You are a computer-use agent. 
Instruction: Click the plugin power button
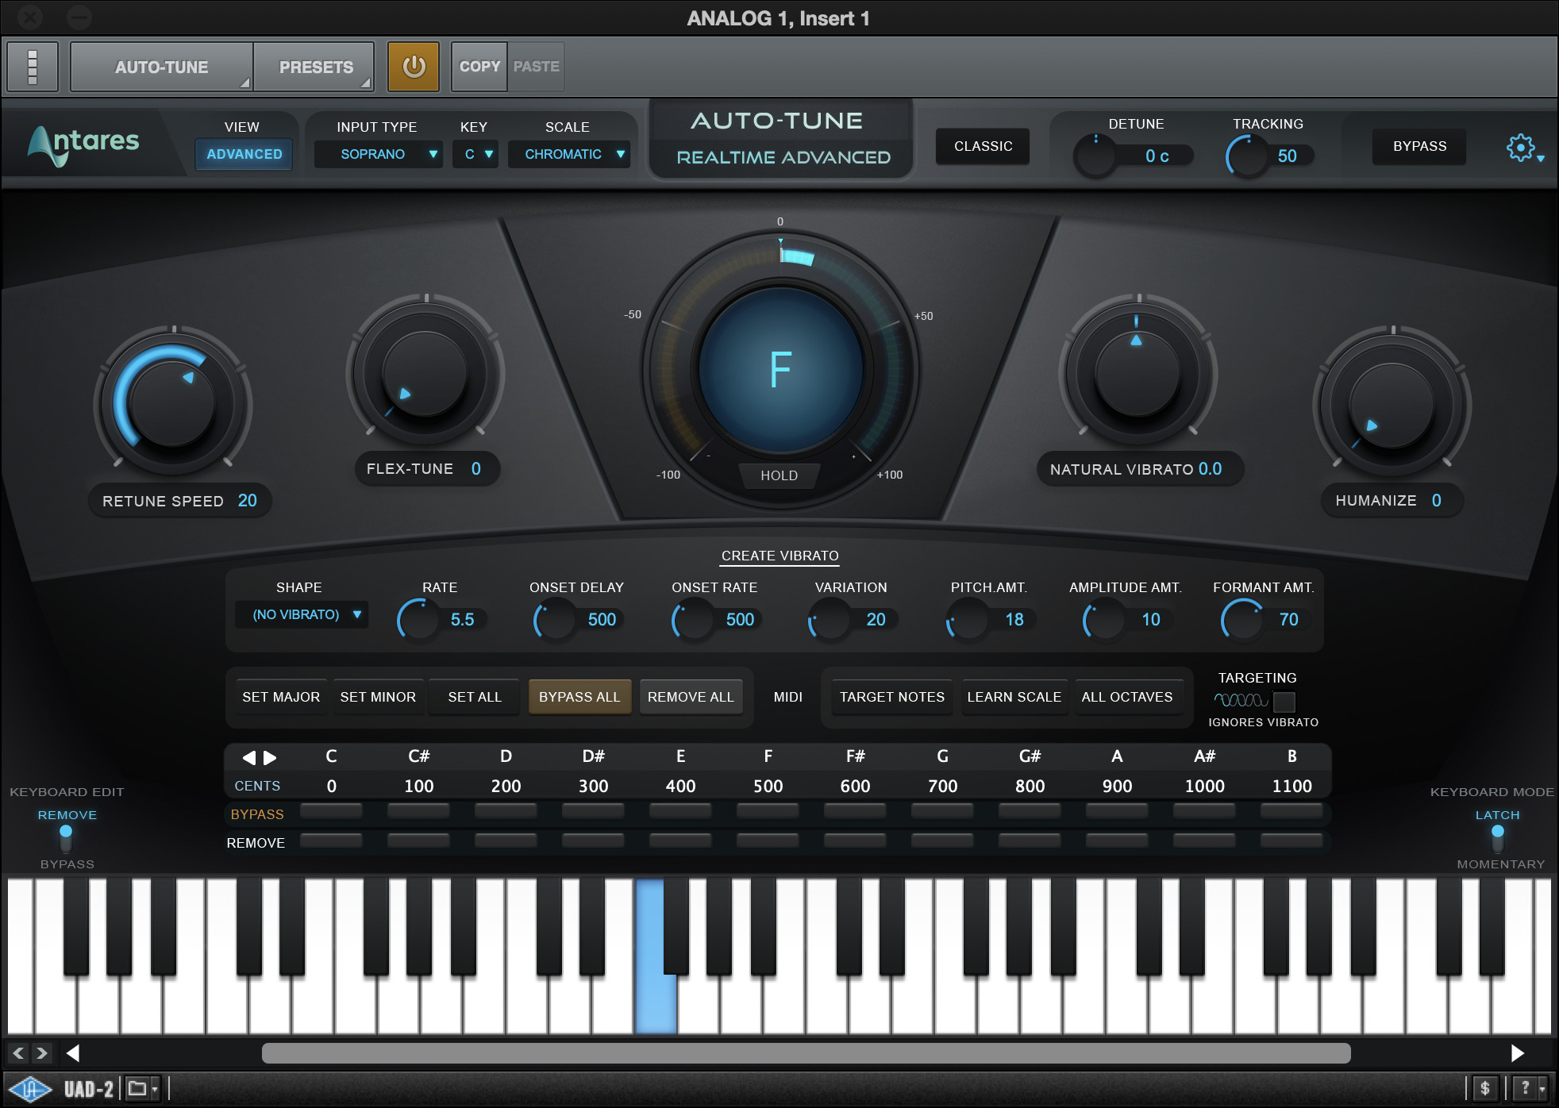[x=414, y=67]
